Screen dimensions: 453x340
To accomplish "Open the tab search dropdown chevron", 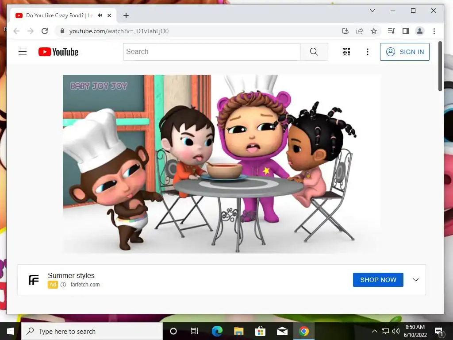I will [x=372, y=11].
